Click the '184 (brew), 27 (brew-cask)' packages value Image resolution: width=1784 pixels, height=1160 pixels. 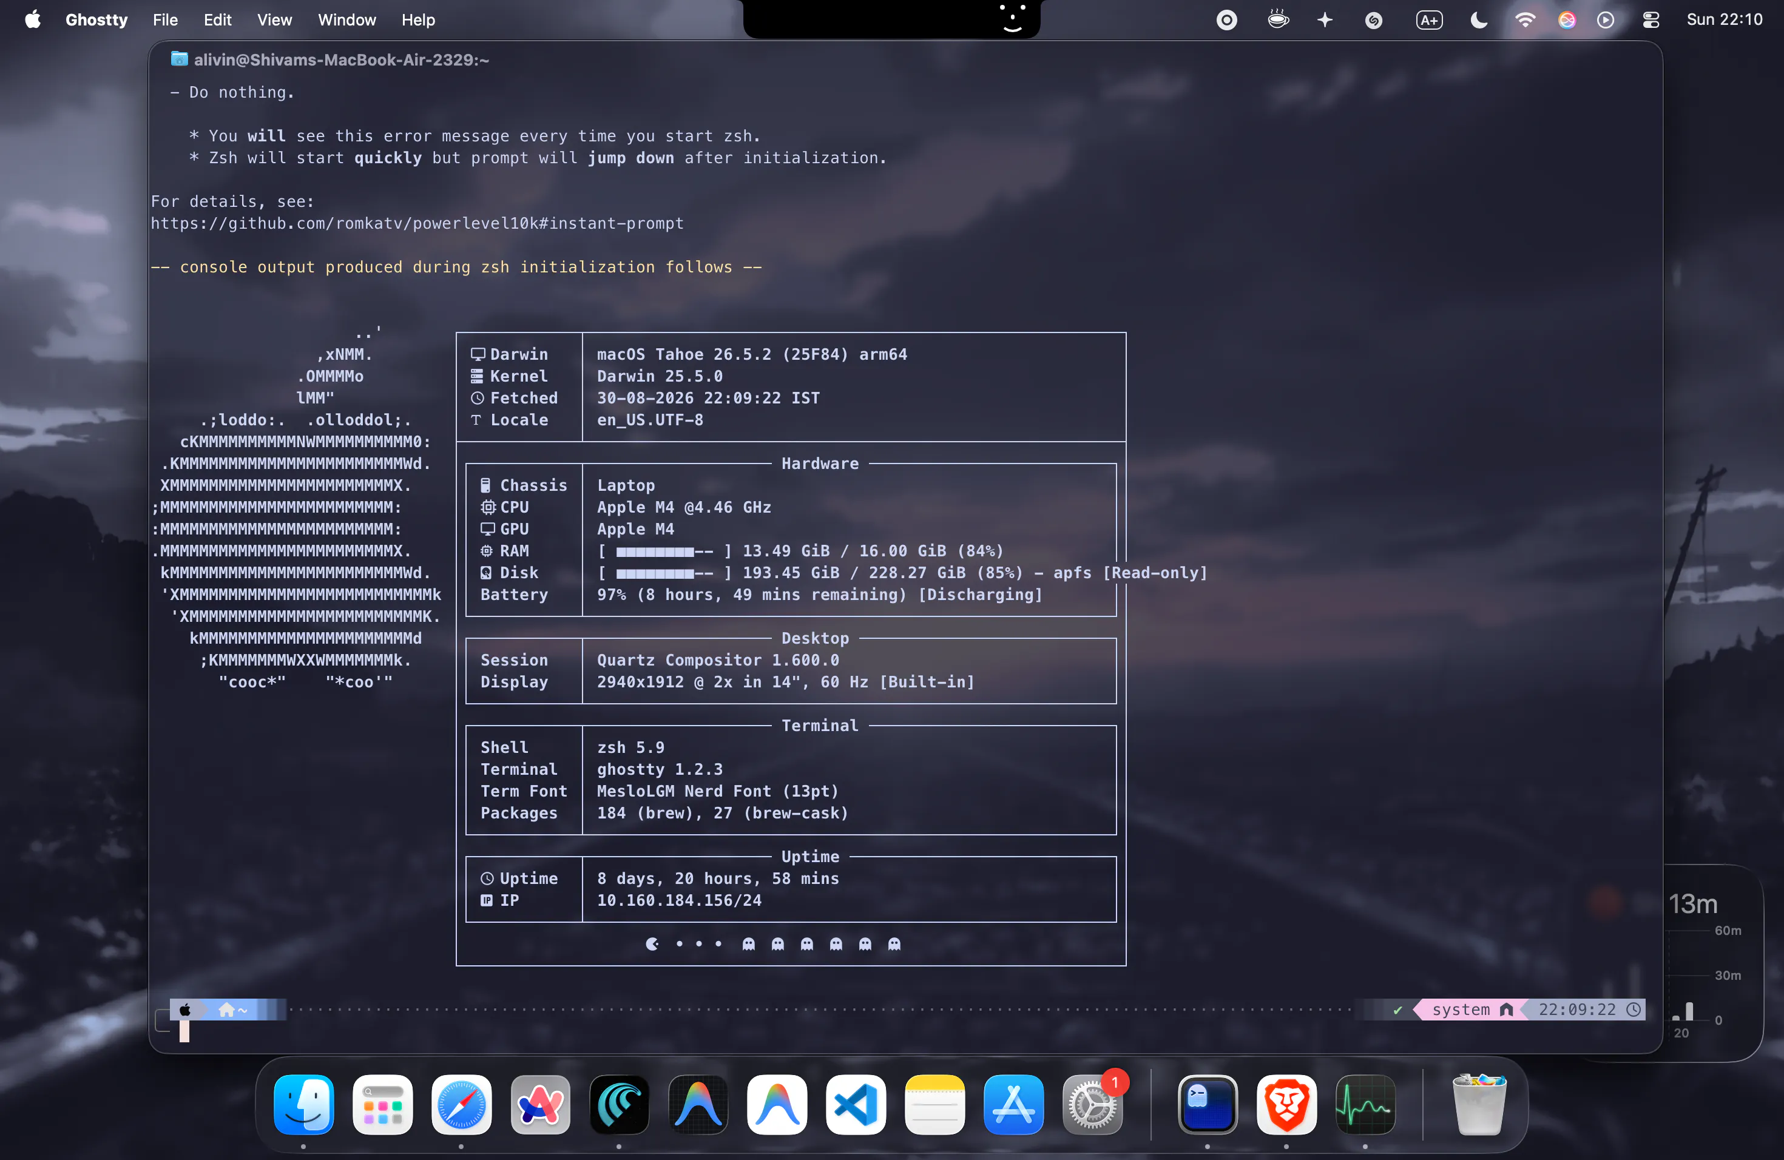(723, 813)
